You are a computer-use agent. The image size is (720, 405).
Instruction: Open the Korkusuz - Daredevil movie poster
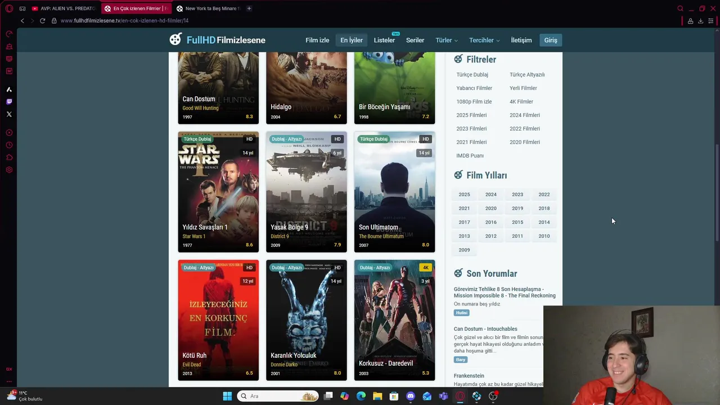(394, 320)
